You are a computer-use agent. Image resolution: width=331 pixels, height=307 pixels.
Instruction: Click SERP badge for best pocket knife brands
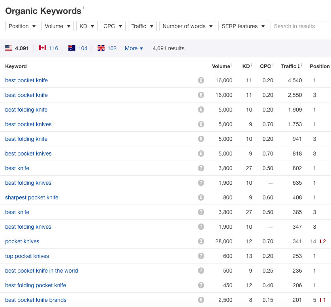point(201,300)
